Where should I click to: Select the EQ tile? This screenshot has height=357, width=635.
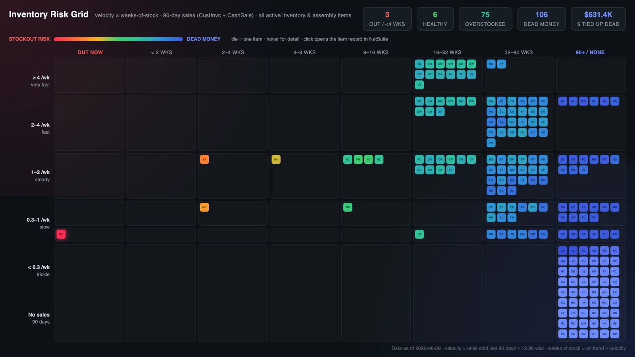(563, 303)
